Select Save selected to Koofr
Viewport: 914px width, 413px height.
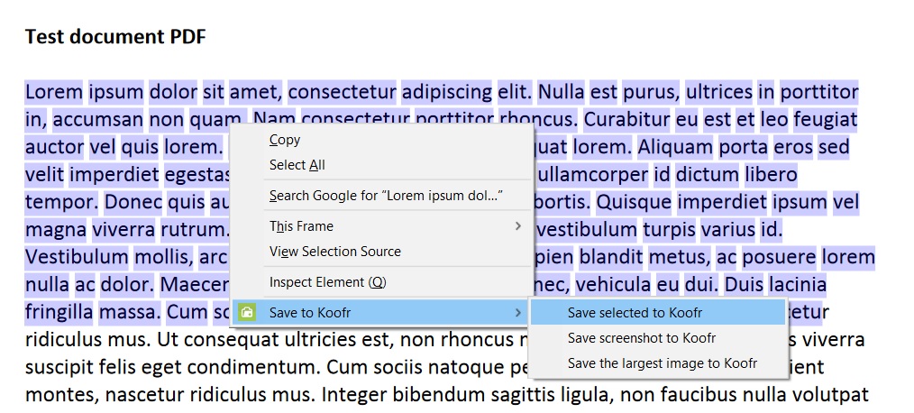(635, 313)
